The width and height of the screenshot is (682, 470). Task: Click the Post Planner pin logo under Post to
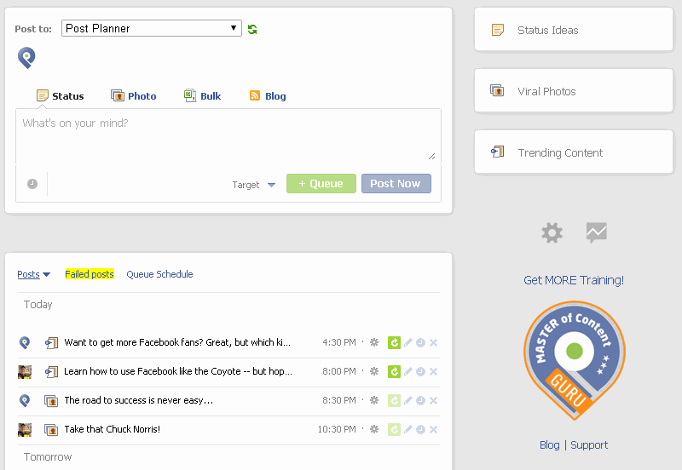click(26, 58)
